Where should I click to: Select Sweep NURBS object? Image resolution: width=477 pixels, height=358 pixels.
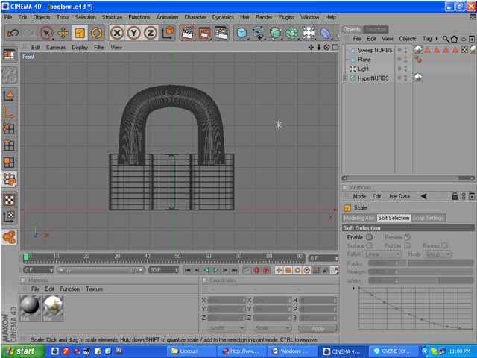(x=375, y=50)
